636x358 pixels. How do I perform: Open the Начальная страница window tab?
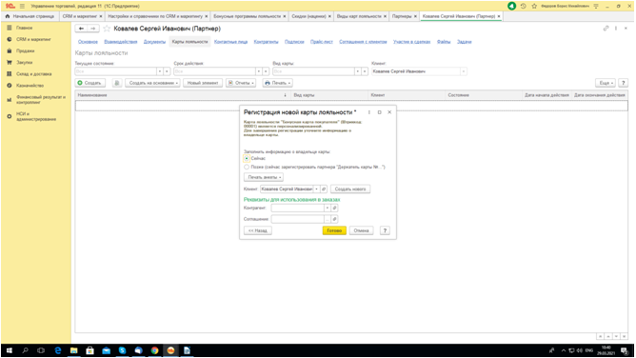(30, 16)
